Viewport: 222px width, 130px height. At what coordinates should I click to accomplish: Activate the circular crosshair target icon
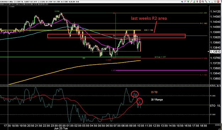coord(200,2)
